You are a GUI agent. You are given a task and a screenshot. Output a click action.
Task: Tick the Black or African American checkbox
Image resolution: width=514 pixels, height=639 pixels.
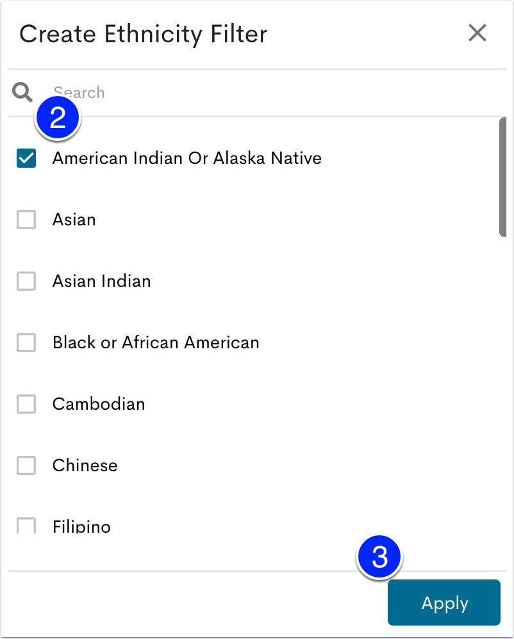(x=26, y=343)
